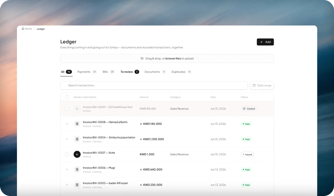Click the Jun 13, 2026 date

tap(218, 185)
